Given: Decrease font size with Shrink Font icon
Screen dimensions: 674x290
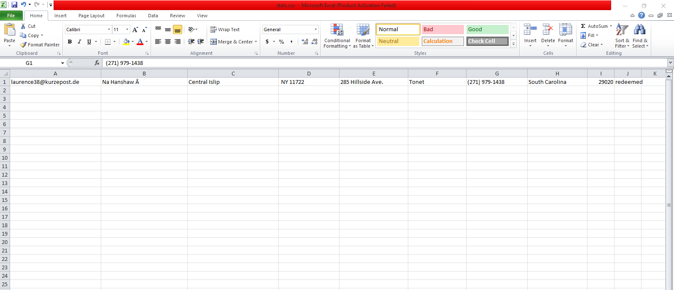Looking at the screenshot, I should 144,30.
